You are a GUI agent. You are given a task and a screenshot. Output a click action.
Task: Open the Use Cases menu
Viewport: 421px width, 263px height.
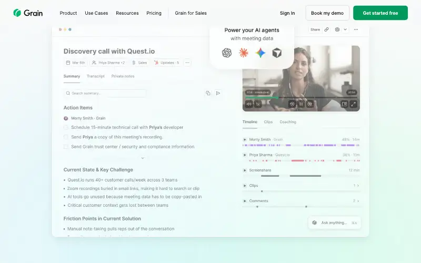click(96, 13)
